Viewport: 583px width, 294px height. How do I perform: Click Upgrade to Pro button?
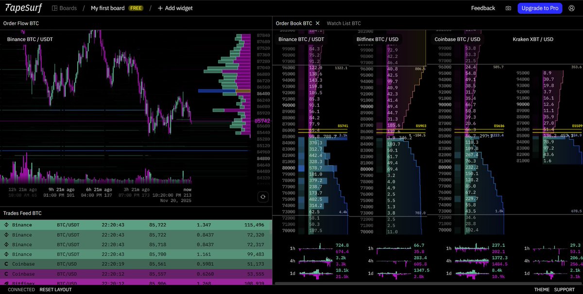coord(540,8)
